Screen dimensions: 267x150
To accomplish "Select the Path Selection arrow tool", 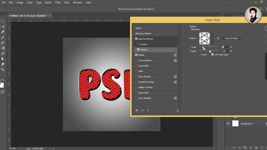I will tap(3, 59).
